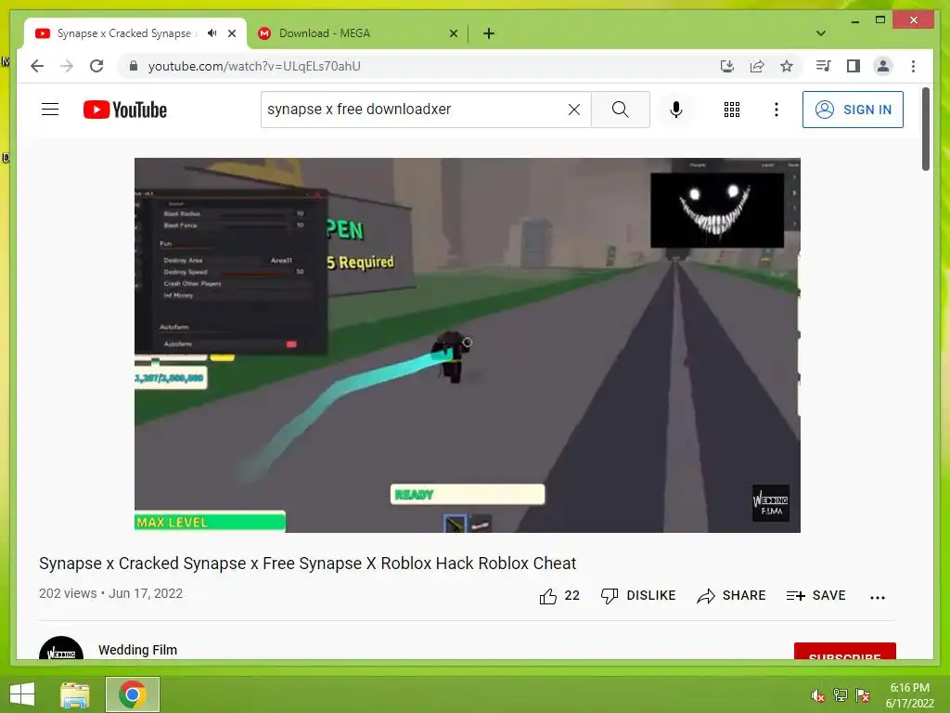Viewport: 950px width, 713px height.
Task: Clear the YouTube search text
Action: 573,110
